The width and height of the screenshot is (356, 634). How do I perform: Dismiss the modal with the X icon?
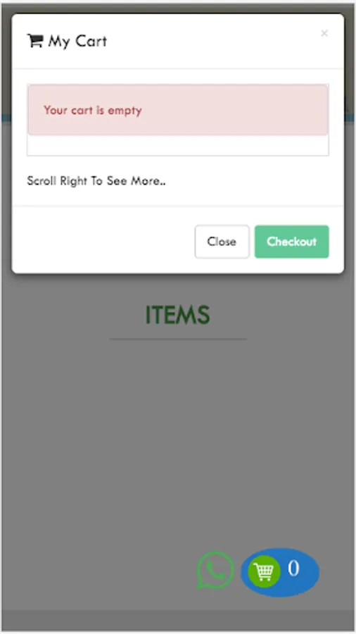pos(324,34)
